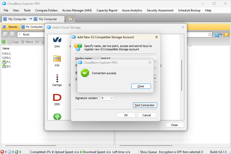Open a new tab with the tab icon
231x154 pixels.
(x=71, y=19)
